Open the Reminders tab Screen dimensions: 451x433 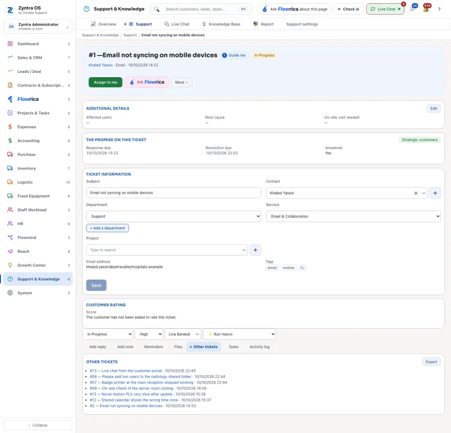pyautogui.click(x=154, y=347)
